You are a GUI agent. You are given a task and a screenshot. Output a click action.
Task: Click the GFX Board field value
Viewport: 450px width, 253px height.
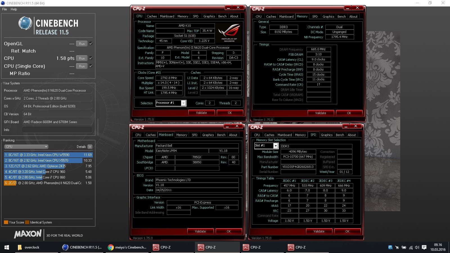tap(57, 122)
